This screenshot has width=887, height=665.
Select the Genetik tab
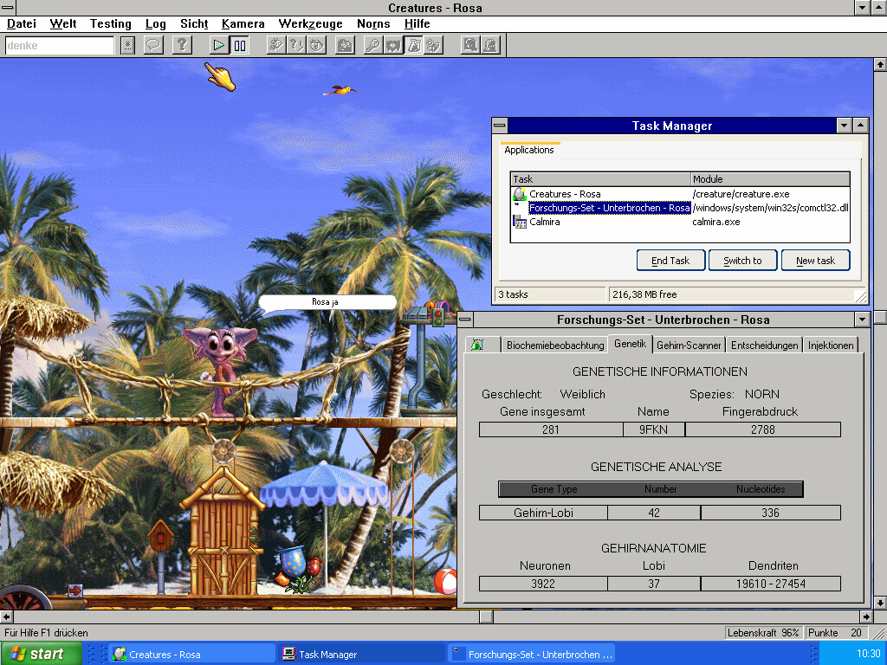pos(631,344)
